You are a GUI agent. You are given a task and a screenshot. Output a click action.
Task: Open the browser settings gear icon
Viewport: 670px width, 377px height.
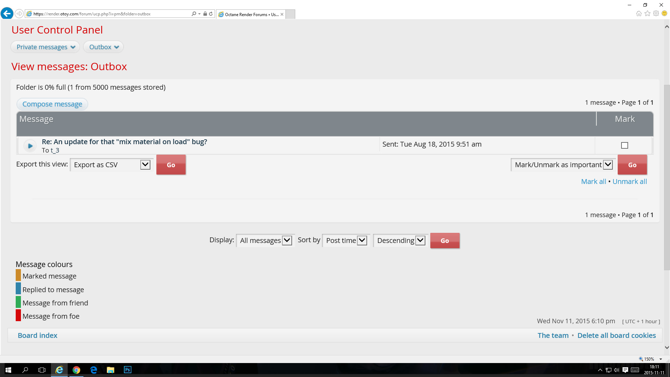pos(656,14)
